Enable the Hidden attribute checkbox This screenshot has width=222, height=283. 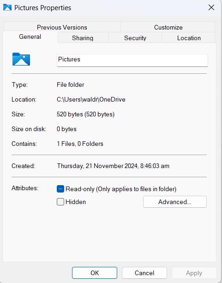tap(60, 202)
